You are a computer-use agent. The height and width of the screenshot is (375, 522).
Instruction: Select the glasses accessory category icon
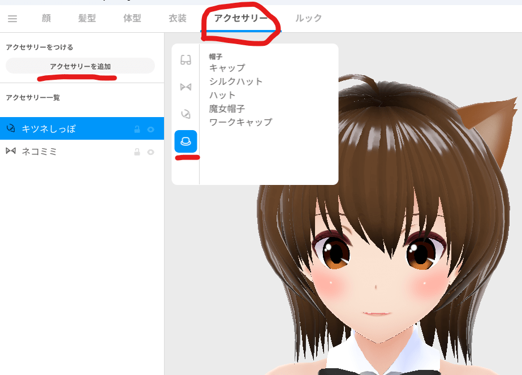click(185, 60)
